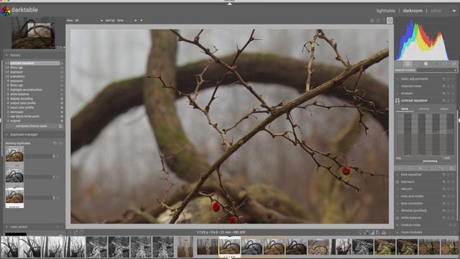460x259 pixels.
Task: Show the favorites star module group
Action: coord(408,64)
